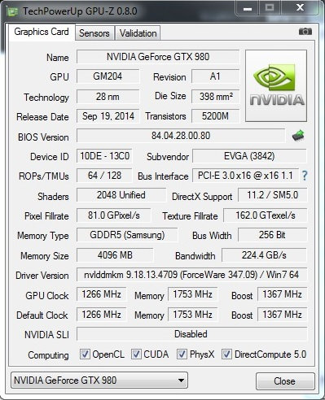Click the BIOS Version field 84.04.28.00.80
The width and height of the screenshot is (325, 400).
(181, 136)
